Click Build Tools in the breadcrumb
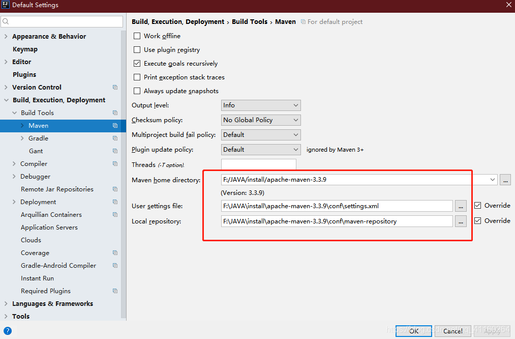515x339 pixels. tap(250, 22)
